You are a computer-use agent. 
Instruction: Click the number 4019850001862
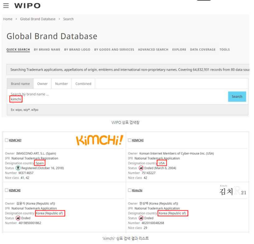tap(30, 223)
